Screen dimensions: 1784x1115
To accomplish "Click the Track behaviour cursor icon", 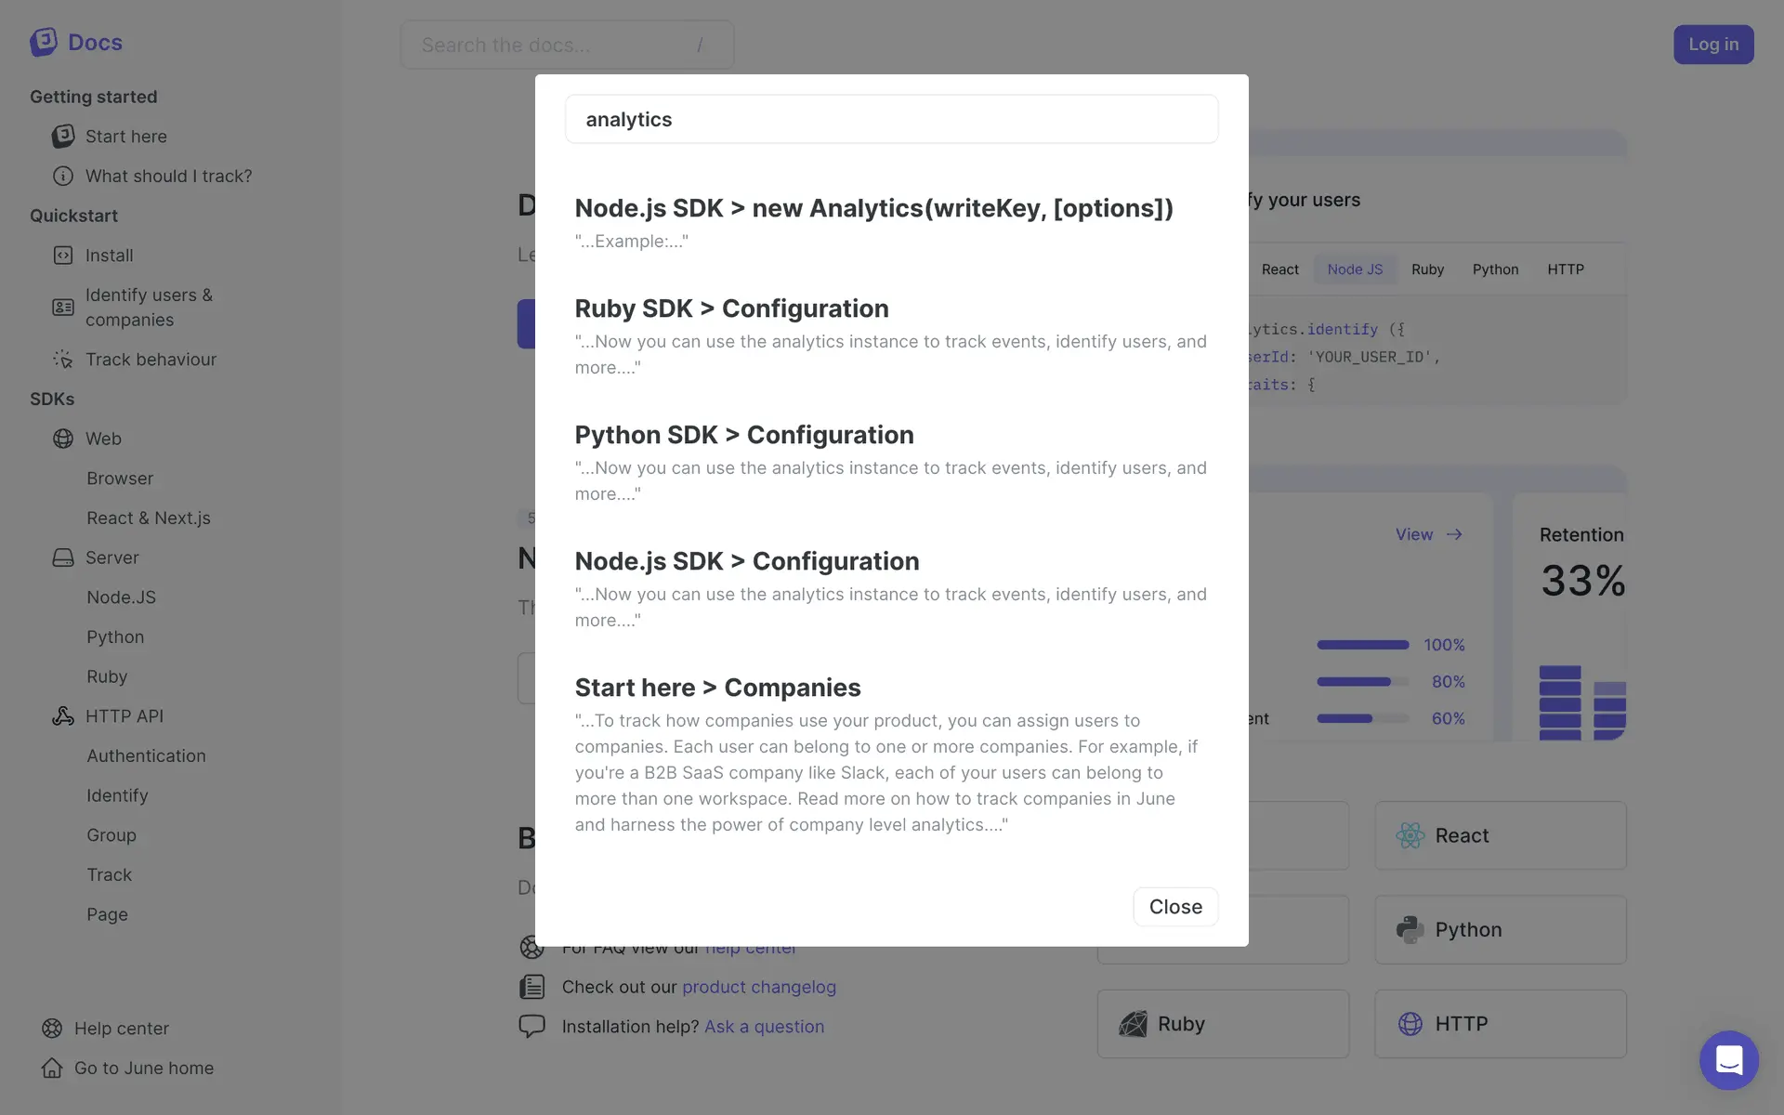I will tap(62, 360).
